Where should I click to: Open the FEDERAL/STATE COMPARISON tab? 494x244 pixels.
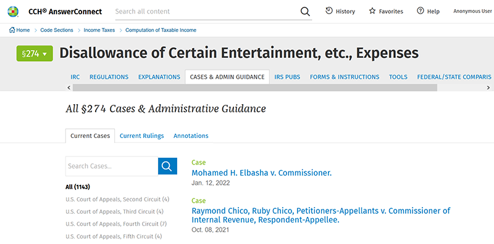(454, 77)
